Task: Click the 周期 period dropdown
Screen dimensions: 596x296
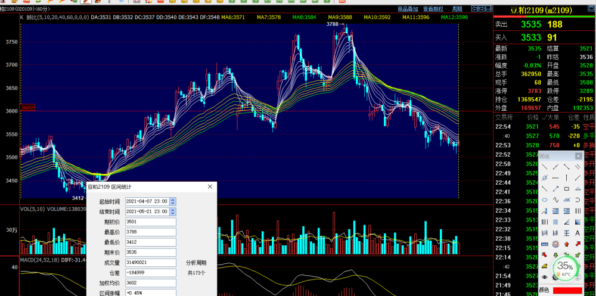Action: pyautogui.click(x=457, y=10)
